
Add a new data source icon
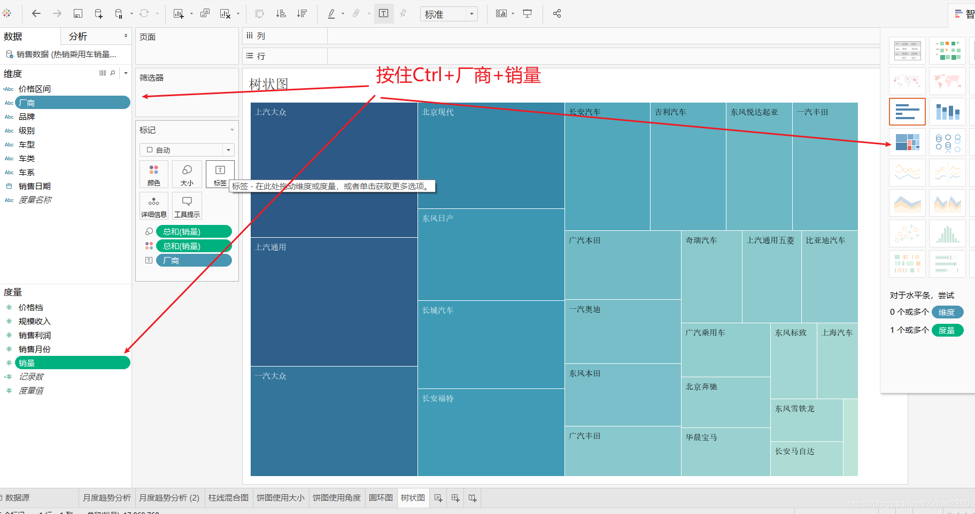[98, 13]
